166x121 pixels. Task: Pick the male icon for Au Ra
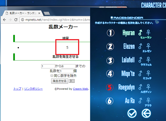(x=140, y=100)
